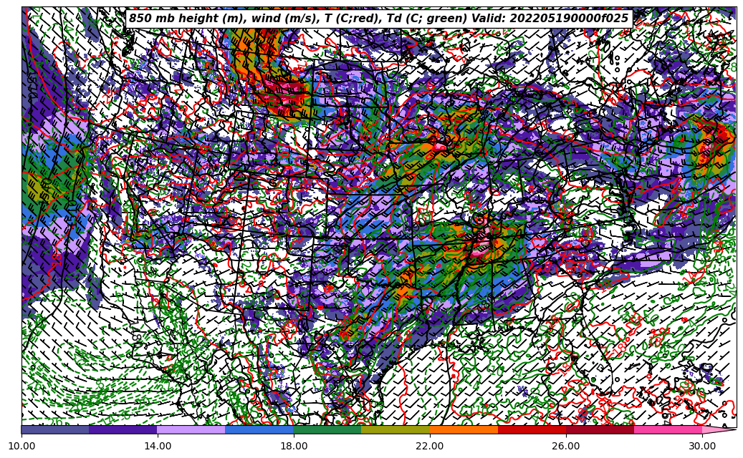Click the 10.00 colorbar tick label
This screenshot has height=458, width=743.
pos(21,446)
